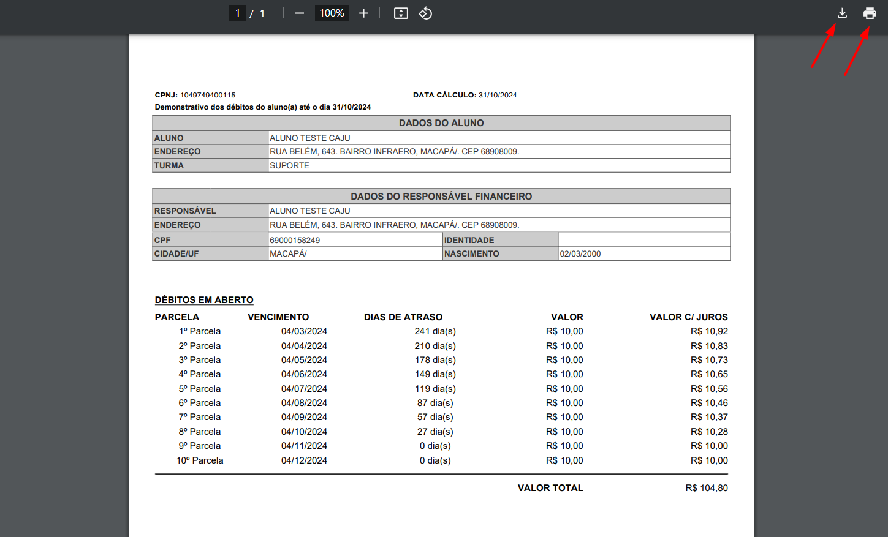Select the due date 04/08/2024
The height and width of the screenshot is (537, 888).
coord(304,403)
